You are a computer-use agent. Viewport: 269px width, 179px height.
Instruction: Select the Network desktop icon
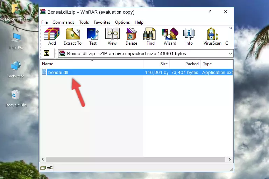16,70
